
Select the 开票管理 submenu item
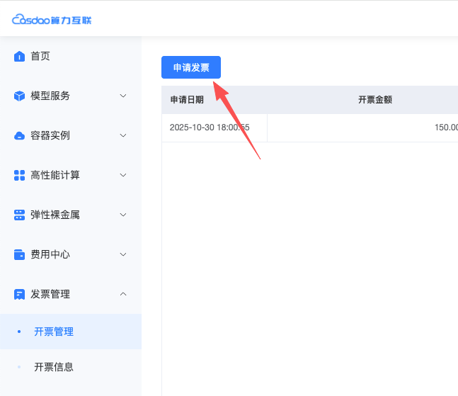(71, 332)
